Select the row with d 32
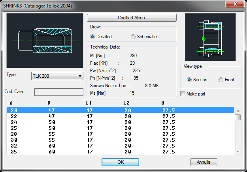The width and height of the screenshot is (247, 172). point(121,146)
